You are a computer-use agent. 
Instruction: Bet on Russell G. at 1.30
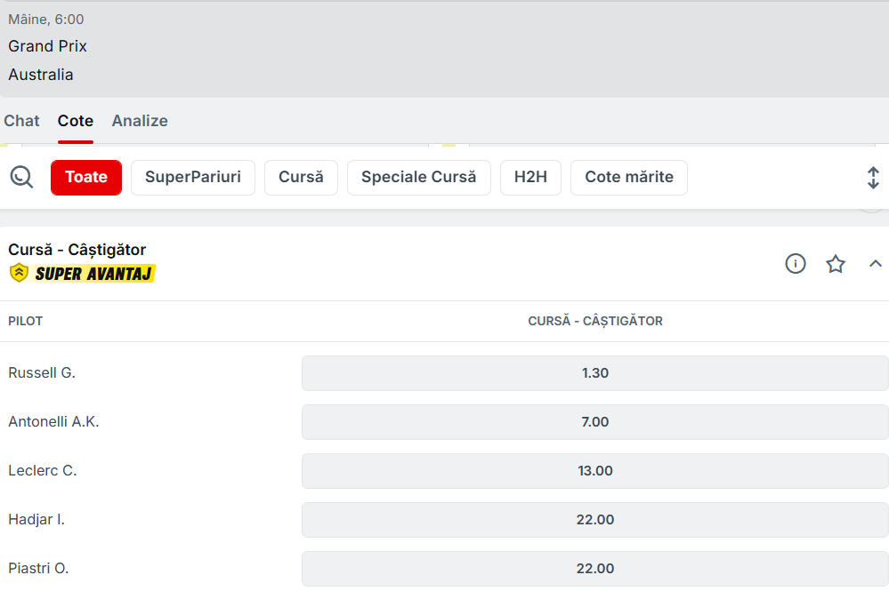(x=594, y=373)
